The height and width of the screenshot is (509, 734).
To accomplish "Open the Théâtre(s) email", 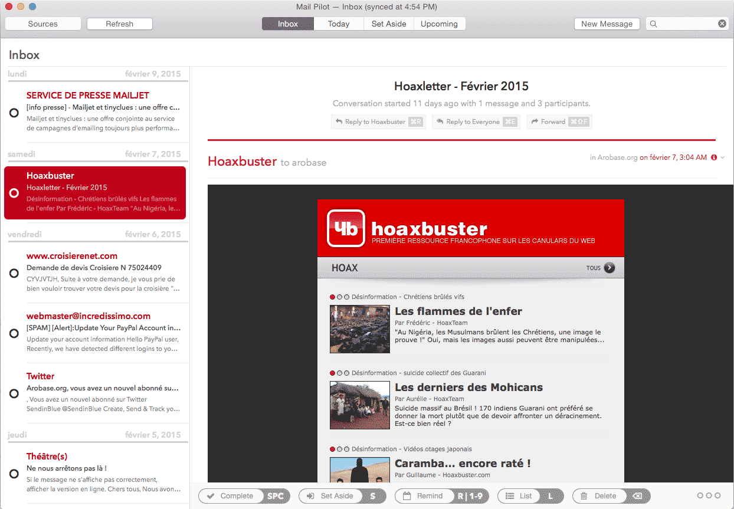I will [96, 473].
